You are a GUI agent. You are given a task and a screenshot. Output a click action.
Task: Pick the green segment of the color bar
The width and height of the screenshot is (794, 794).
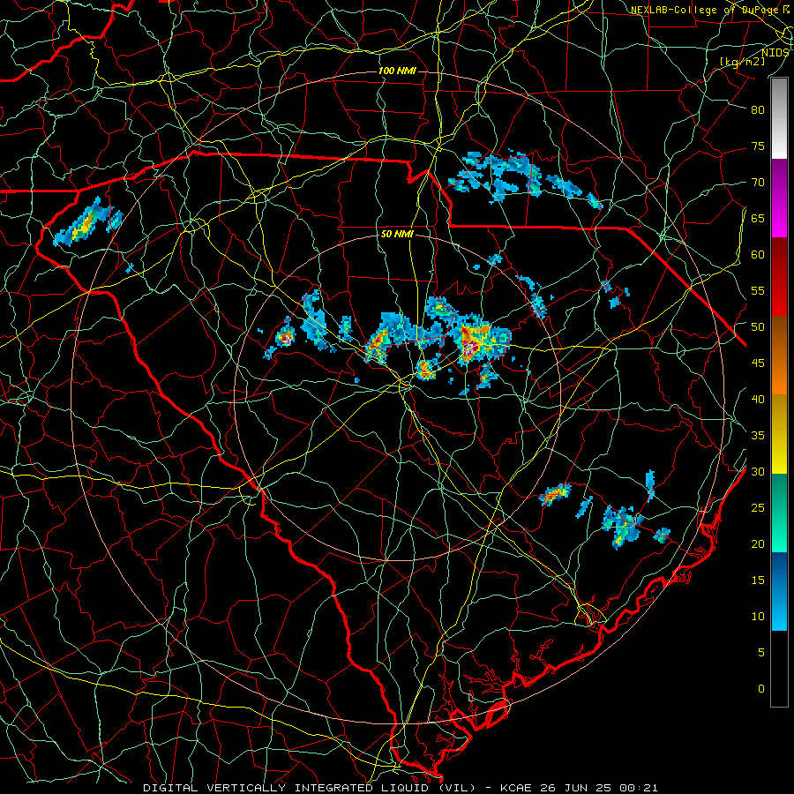point(779,513)
